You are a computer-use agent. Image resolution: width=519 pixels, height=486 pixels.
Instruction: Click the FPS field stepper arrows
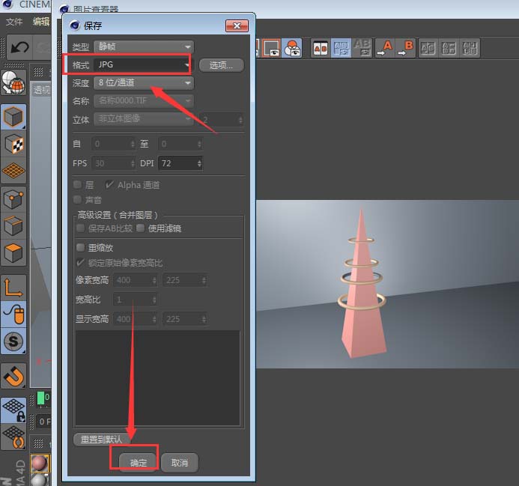coord(133,163)
